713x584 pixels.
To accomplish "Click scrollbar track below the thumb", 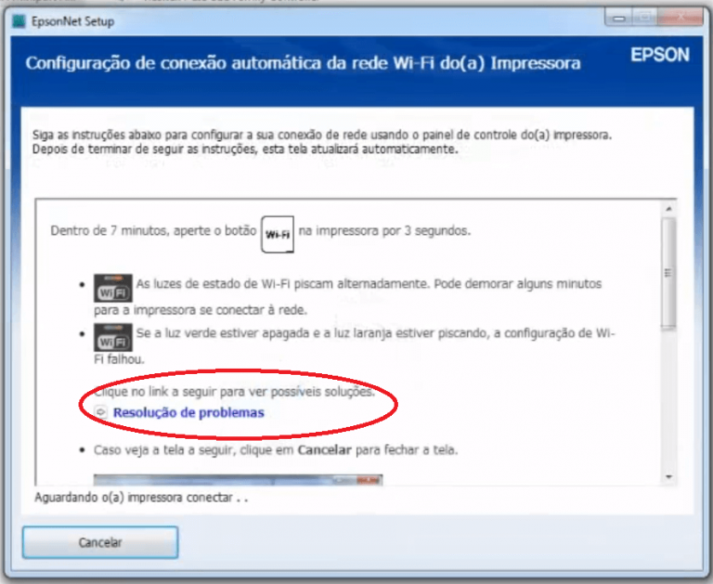I will (x=668, y=399).
